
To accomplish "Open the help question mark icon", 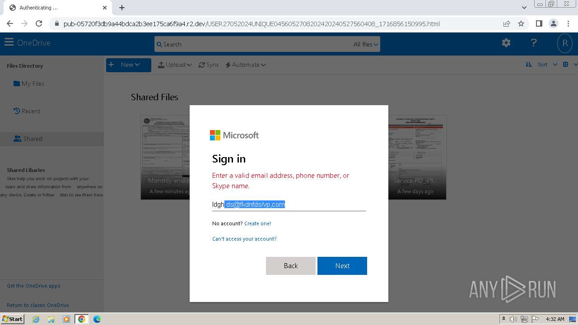I will click(534, 43).
